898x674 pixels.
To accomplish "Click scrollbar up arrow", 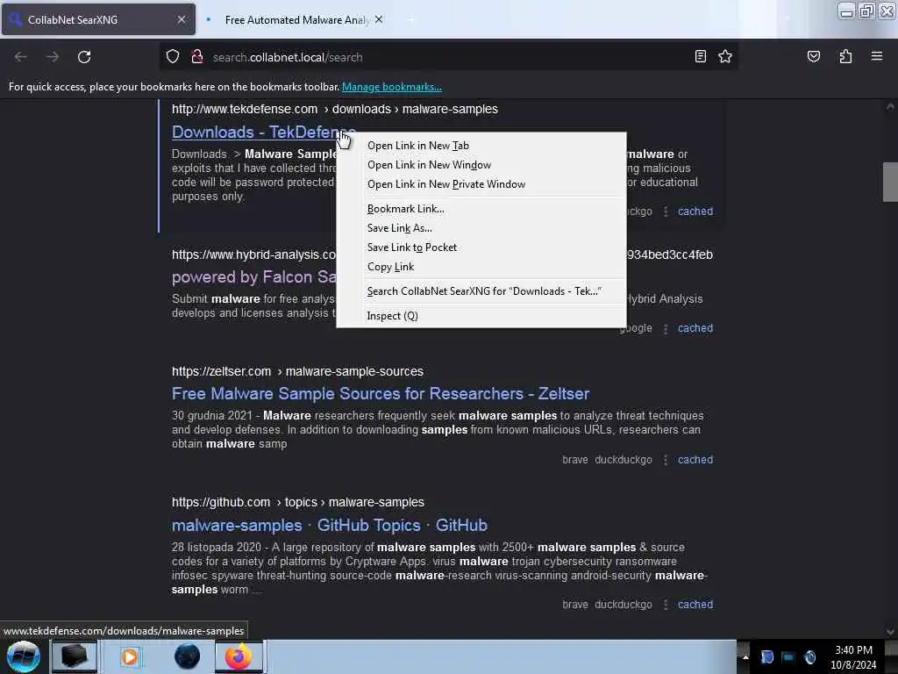I will pyautogui.click(x=890, y=106).
